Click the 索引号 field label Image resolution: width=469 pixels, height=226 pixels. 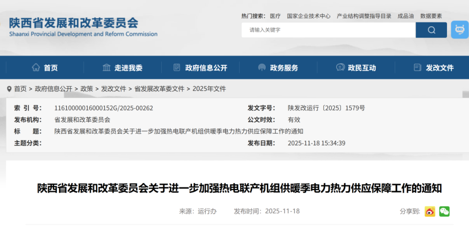coord(28,108)
